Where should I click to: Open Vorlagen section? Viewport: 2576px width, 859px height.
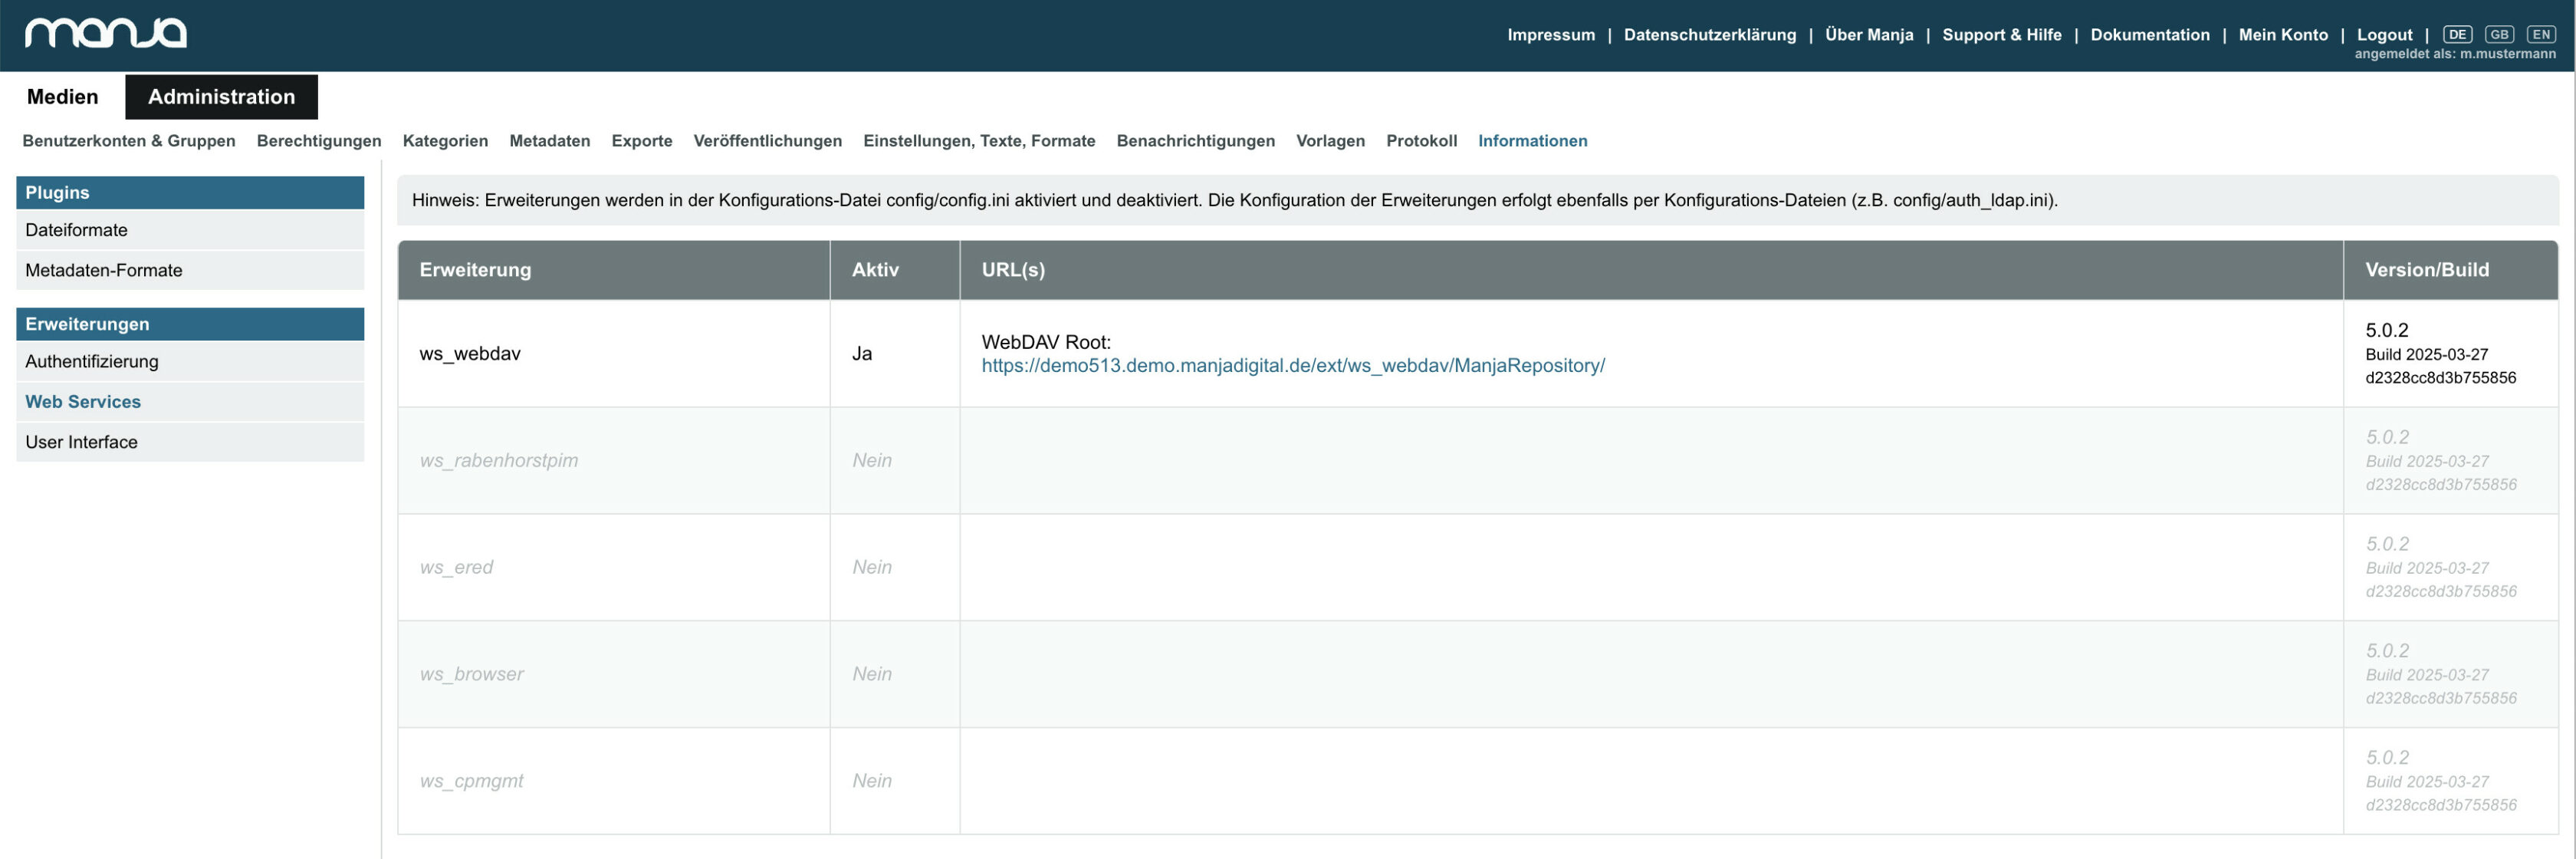(x=1330, y=141)
